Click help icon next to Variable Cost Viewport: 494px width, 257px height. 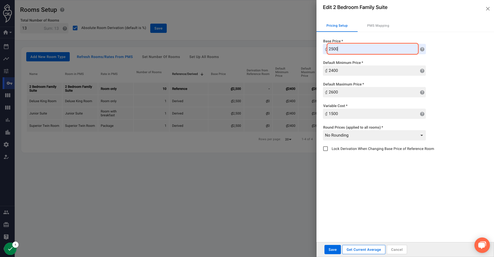(422, 114)
